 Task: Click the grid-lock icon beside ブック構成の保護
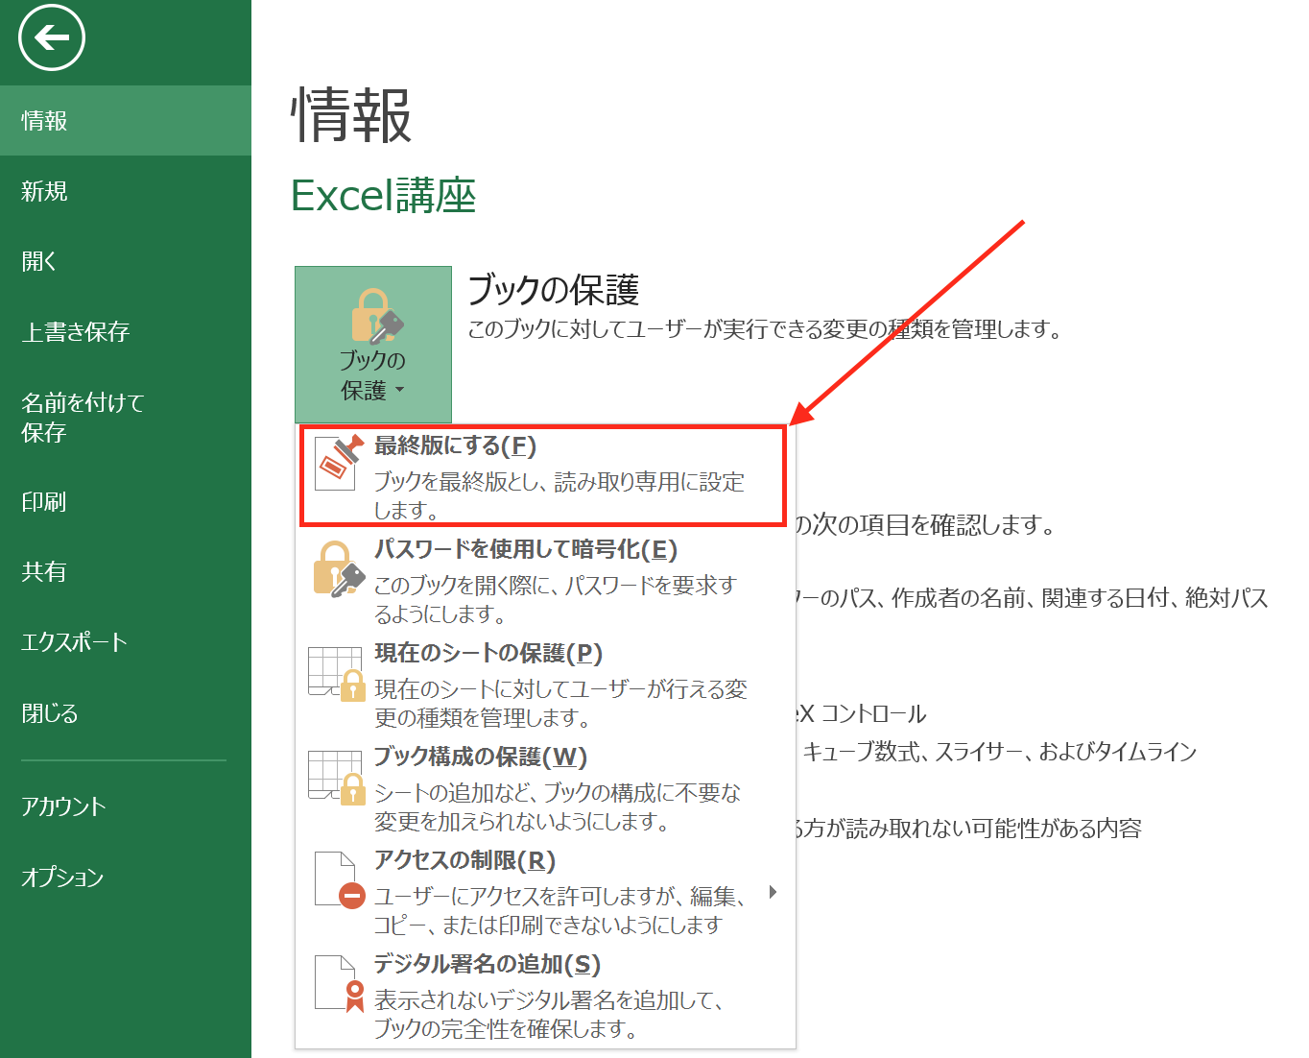(x=337, y=777)
